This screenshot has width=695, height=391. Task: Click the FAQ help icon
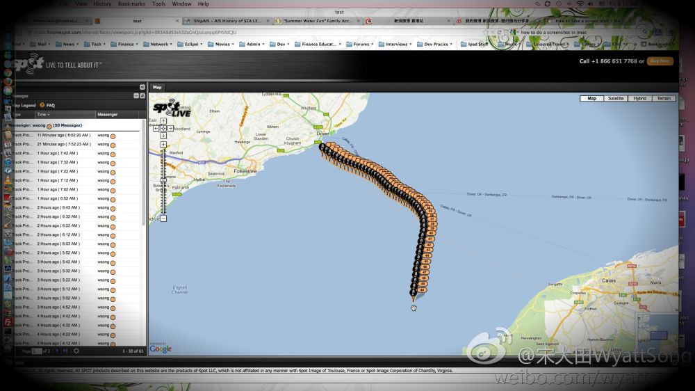pos(42,105)
